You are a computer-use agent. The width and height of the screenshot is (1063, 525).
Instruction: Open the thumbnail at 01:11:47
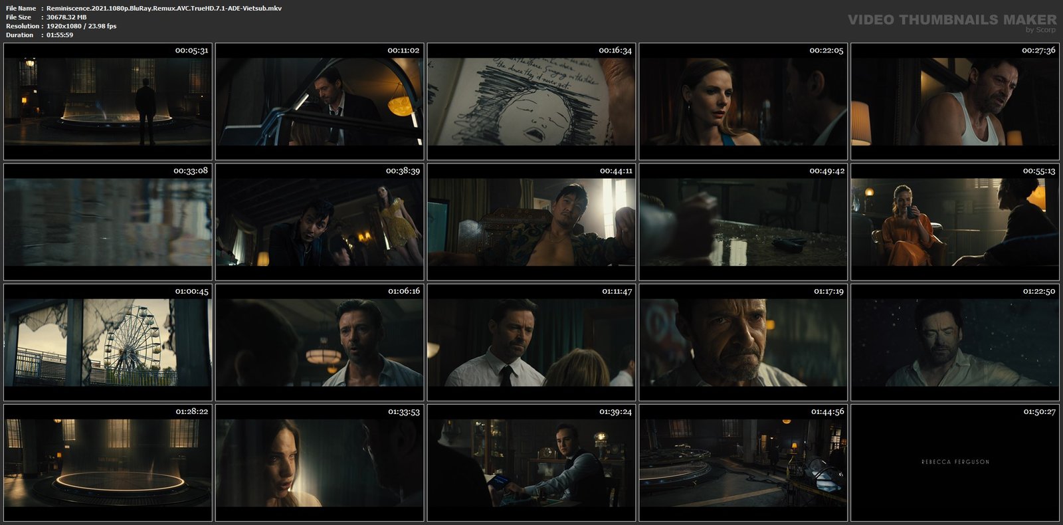pos(531,342)
